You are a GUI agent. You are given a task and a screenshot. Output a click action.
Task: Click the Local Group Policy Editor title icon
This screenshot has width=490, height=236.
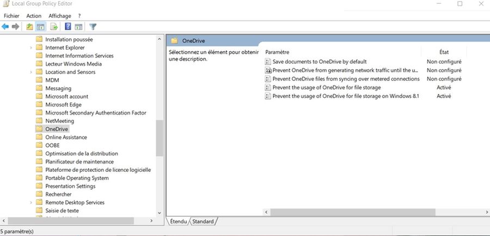(5, 4)
